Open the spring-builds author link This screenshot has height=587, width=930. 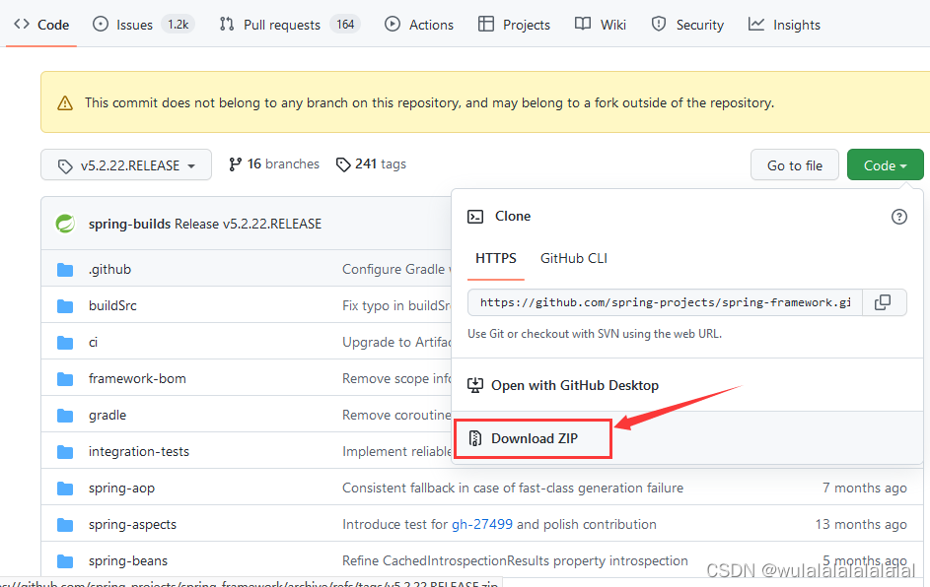click(x=129, y=224)
